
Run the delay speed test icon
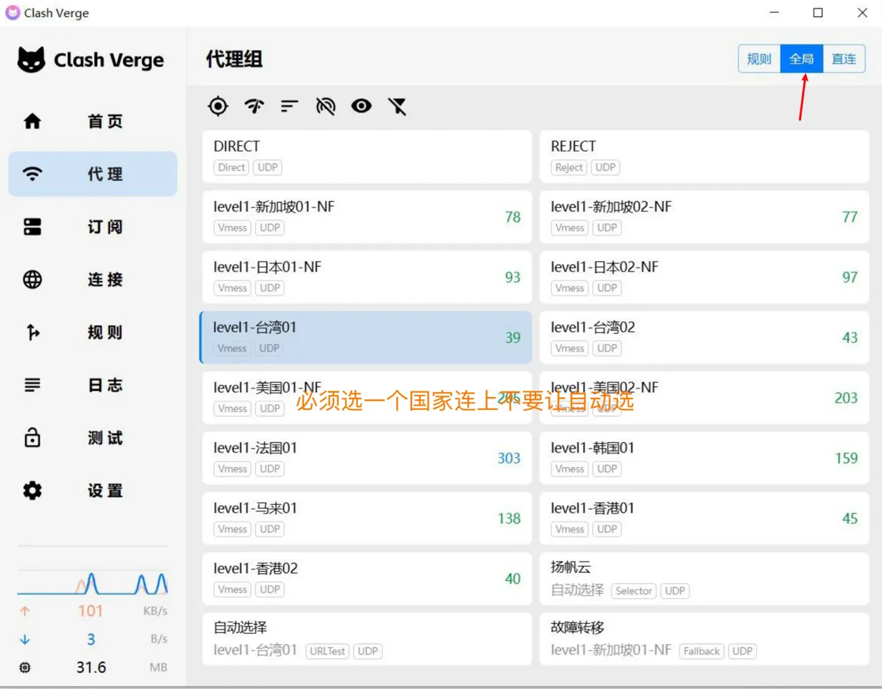(x=253, y=107)
